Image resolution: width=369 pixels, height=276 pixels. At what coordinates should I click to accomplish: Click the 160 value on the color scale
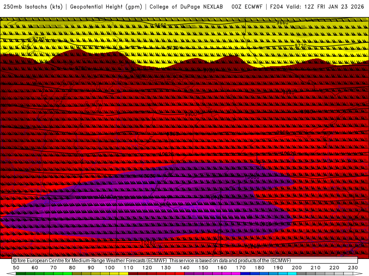coord(222,268)
